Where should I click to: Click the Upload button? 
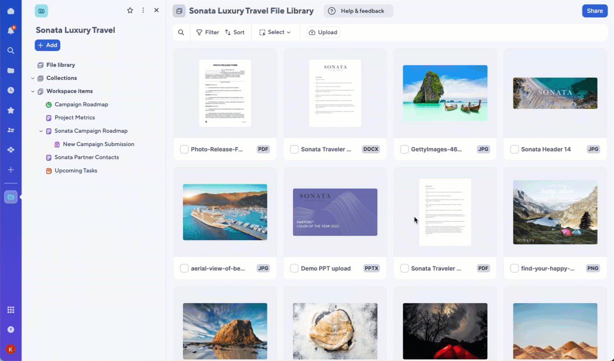[x=323, y=32]
